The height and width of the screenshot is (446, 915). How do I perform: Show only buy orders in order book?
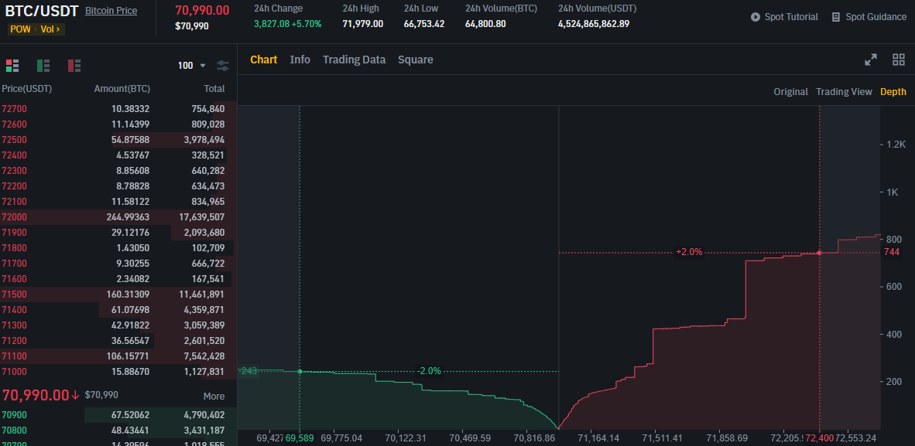tap(43, 66)
